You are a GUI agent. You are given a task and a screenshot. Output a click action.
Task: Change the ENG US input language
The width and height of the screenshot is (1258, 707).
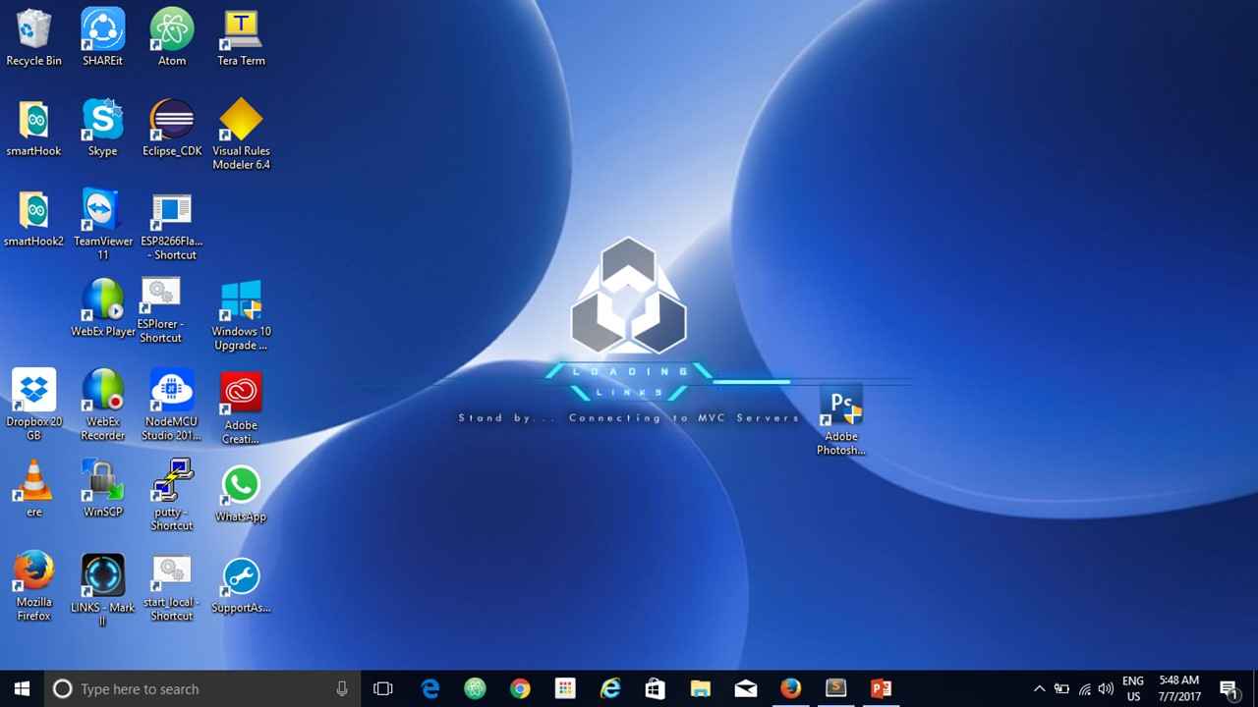tap(1133, 688)
